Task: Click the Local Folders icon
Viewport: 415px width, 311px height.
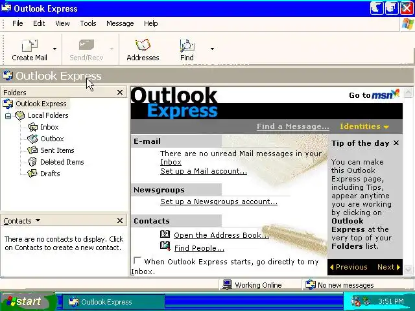Action: click(x=20, y=115)
